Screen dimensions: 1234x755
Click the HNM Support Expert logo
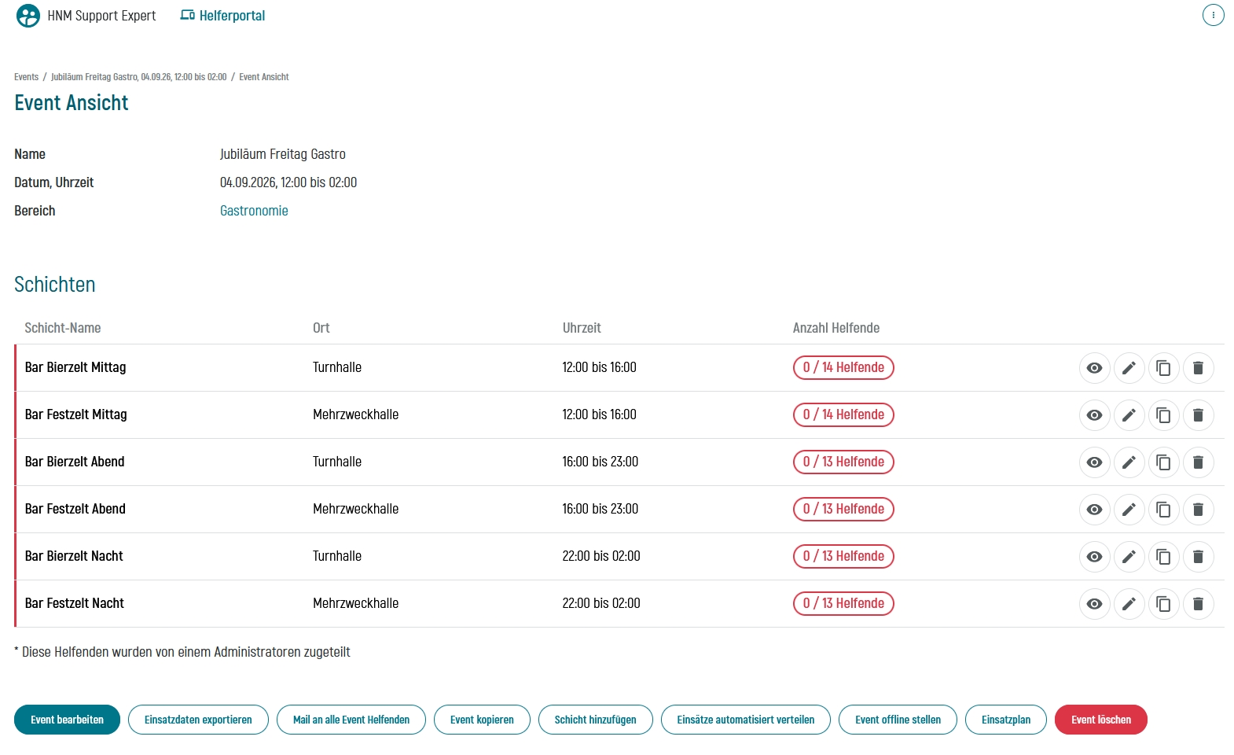pos(28,16)
